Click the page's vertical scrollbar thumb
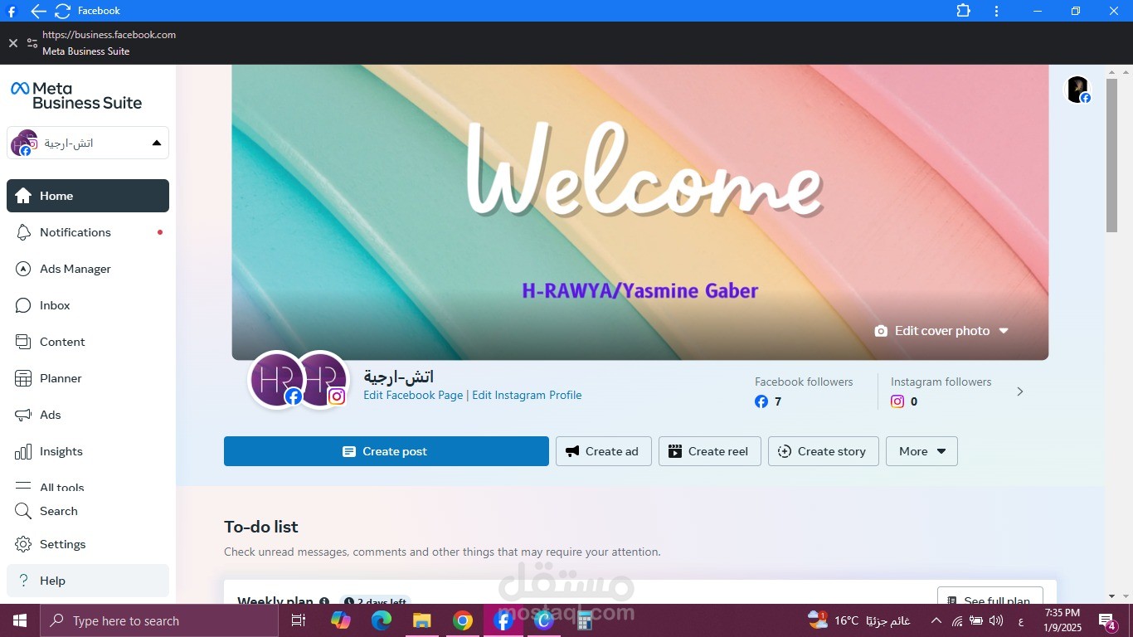Image resolution: width=1133 pixels, height=637 pixels. pyautogui.click(x=1111, y=153)
